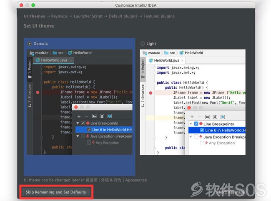The width and height of the screenshot is (271, 201).
Task: Click the add breakpoint plus icon in Darcula
Action: click(x=79, y=116)
